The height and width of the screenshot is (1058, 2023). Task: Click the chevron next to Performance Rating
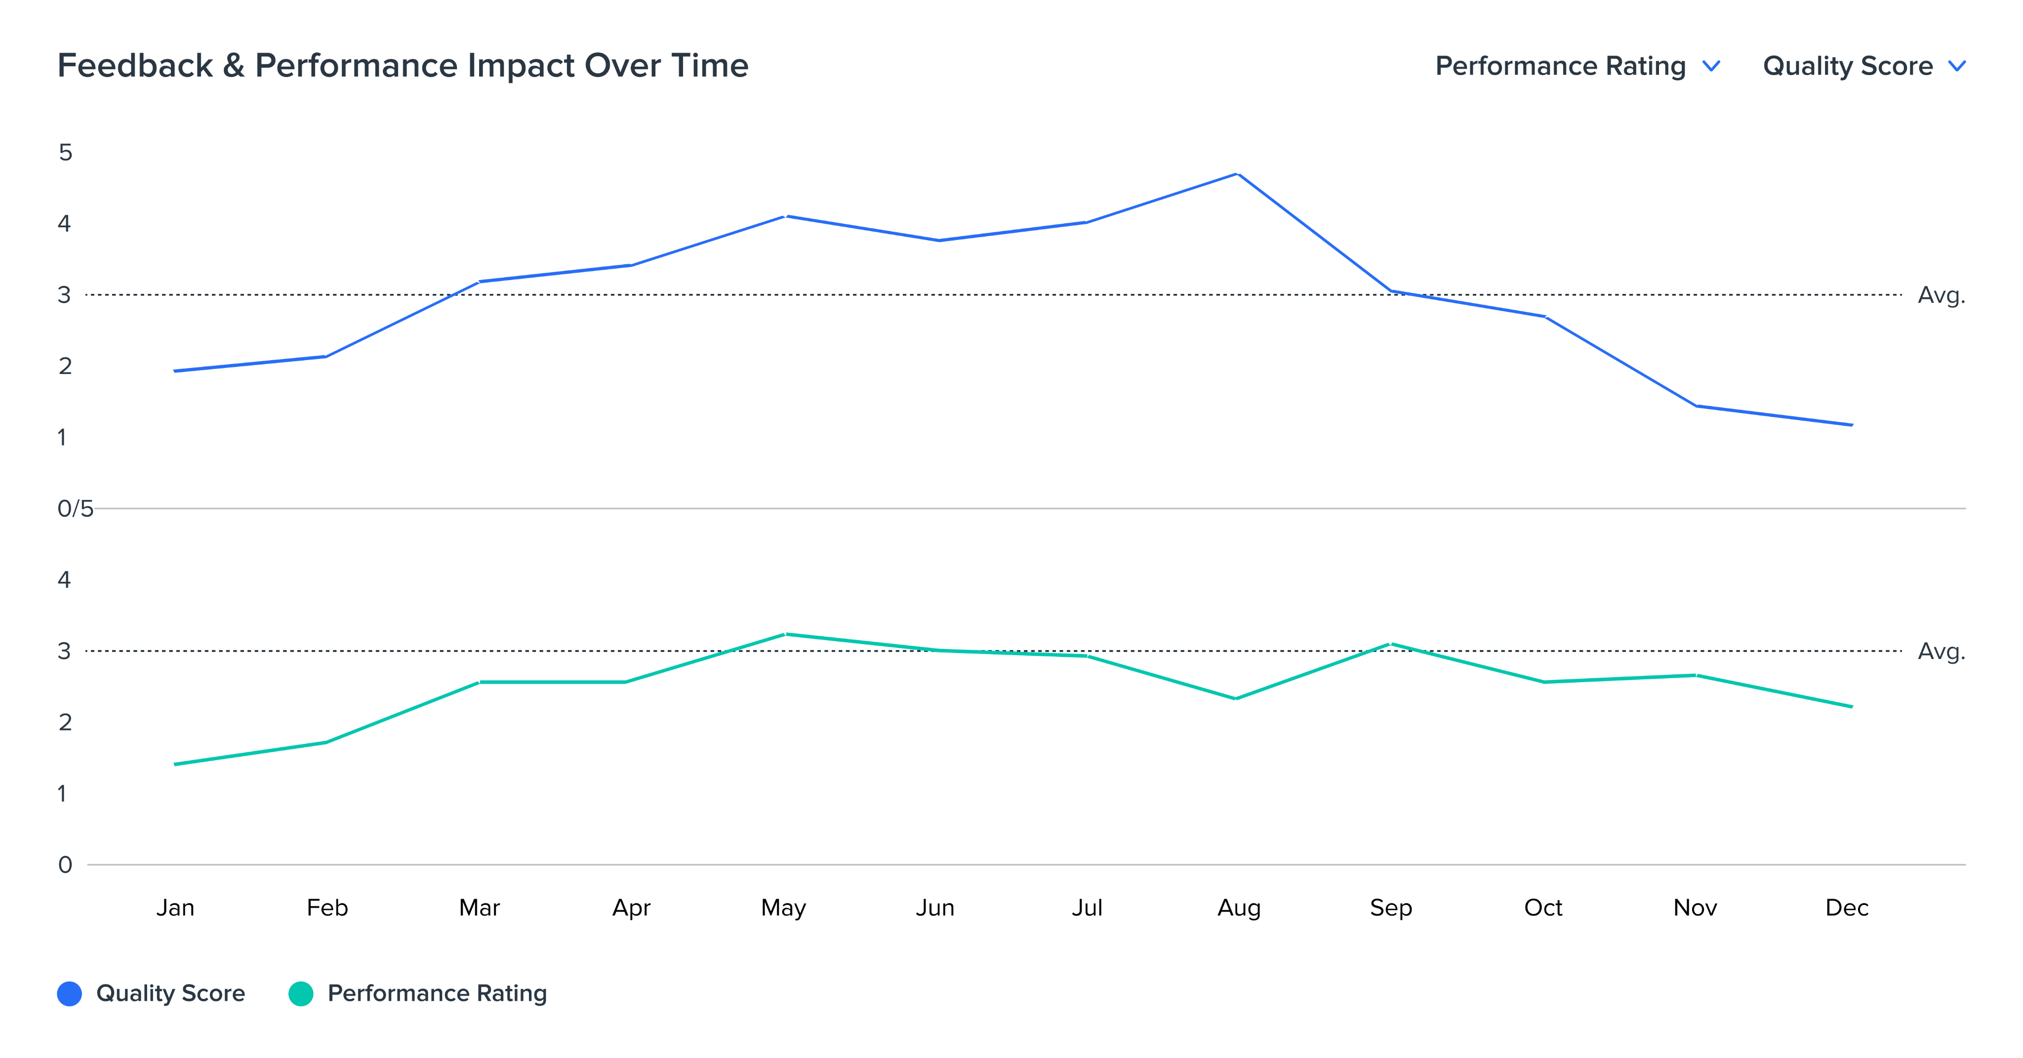1711,66
